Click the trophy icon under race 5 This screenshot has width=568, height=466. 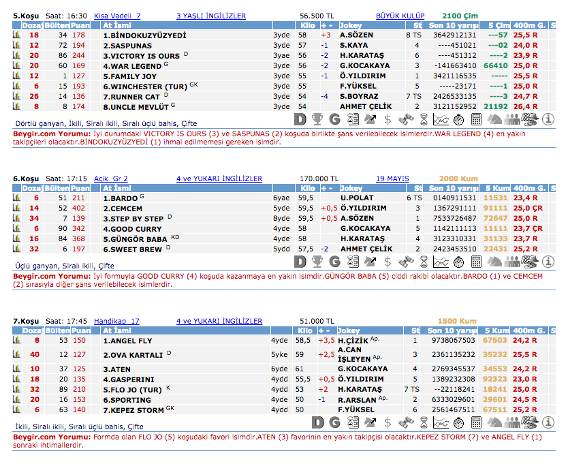(317, 119)
